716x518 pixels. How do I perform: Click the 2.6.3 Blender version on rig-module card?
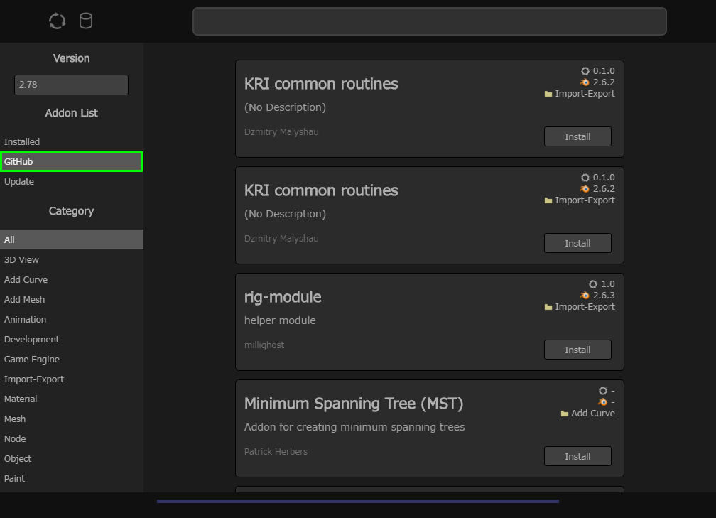click(x=604, y=296)
